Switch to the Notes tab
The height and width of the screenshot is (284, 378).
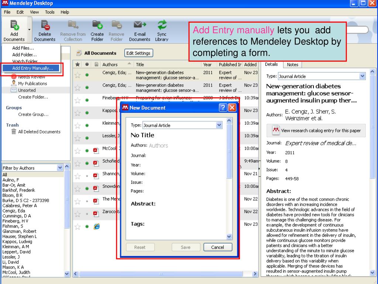pos(292,64)
